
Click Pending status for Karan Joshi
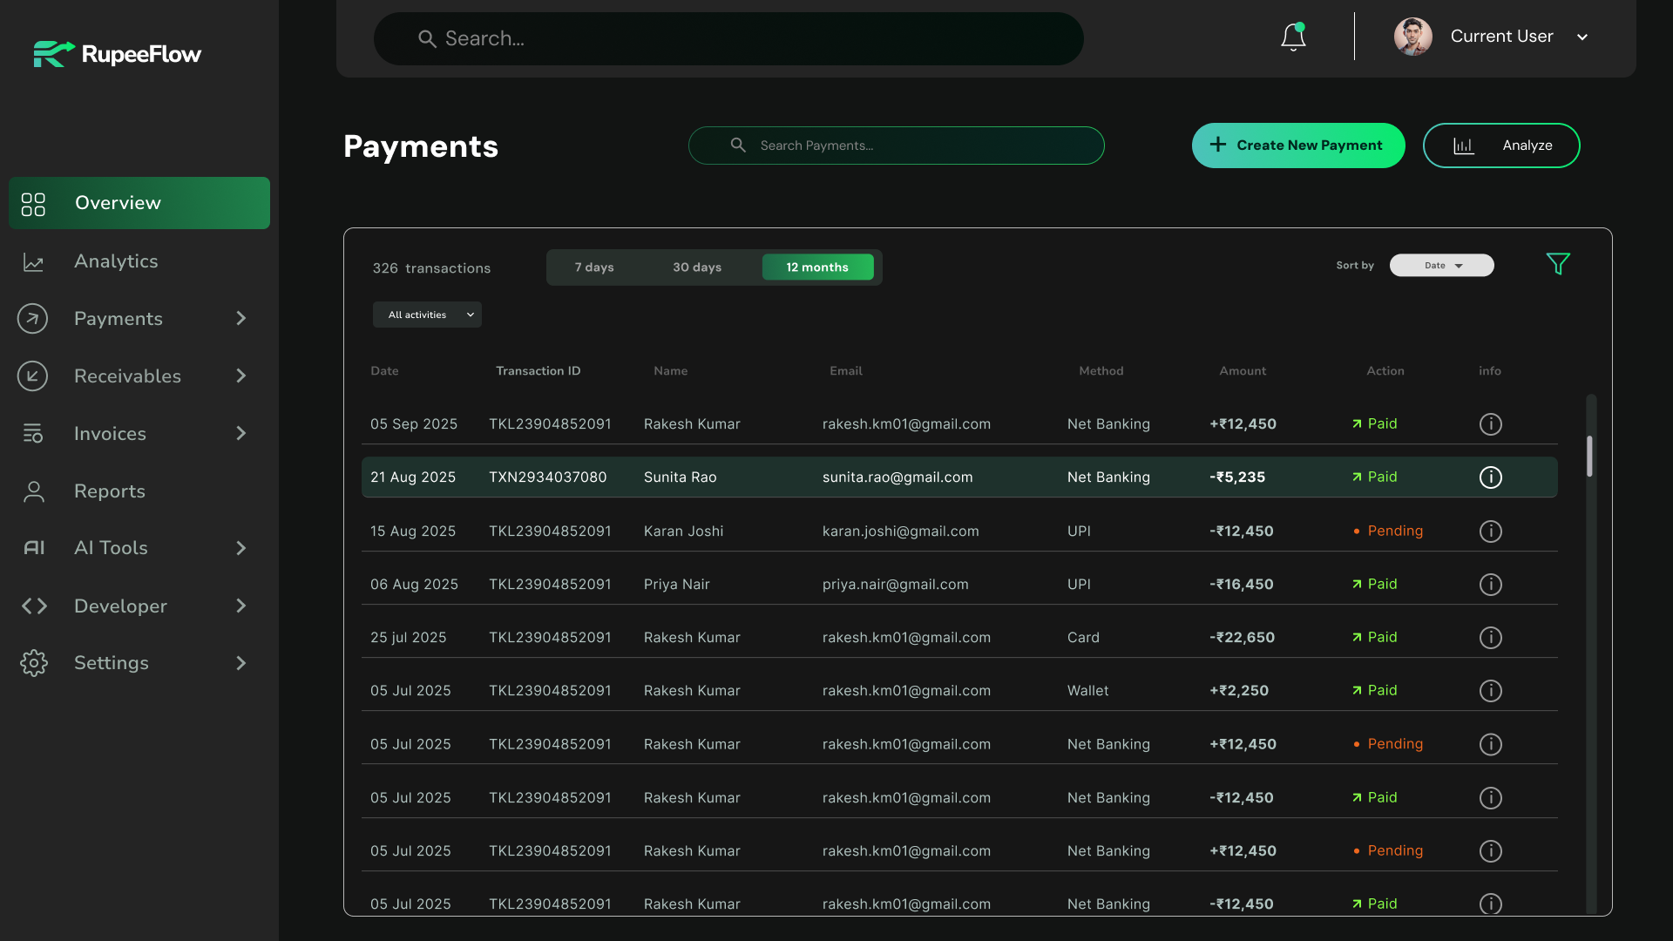[x=1387, y=531]
